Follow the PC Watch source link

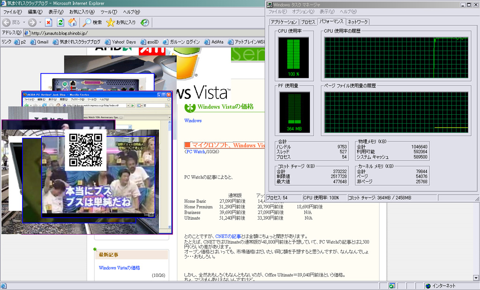point(195,152)
